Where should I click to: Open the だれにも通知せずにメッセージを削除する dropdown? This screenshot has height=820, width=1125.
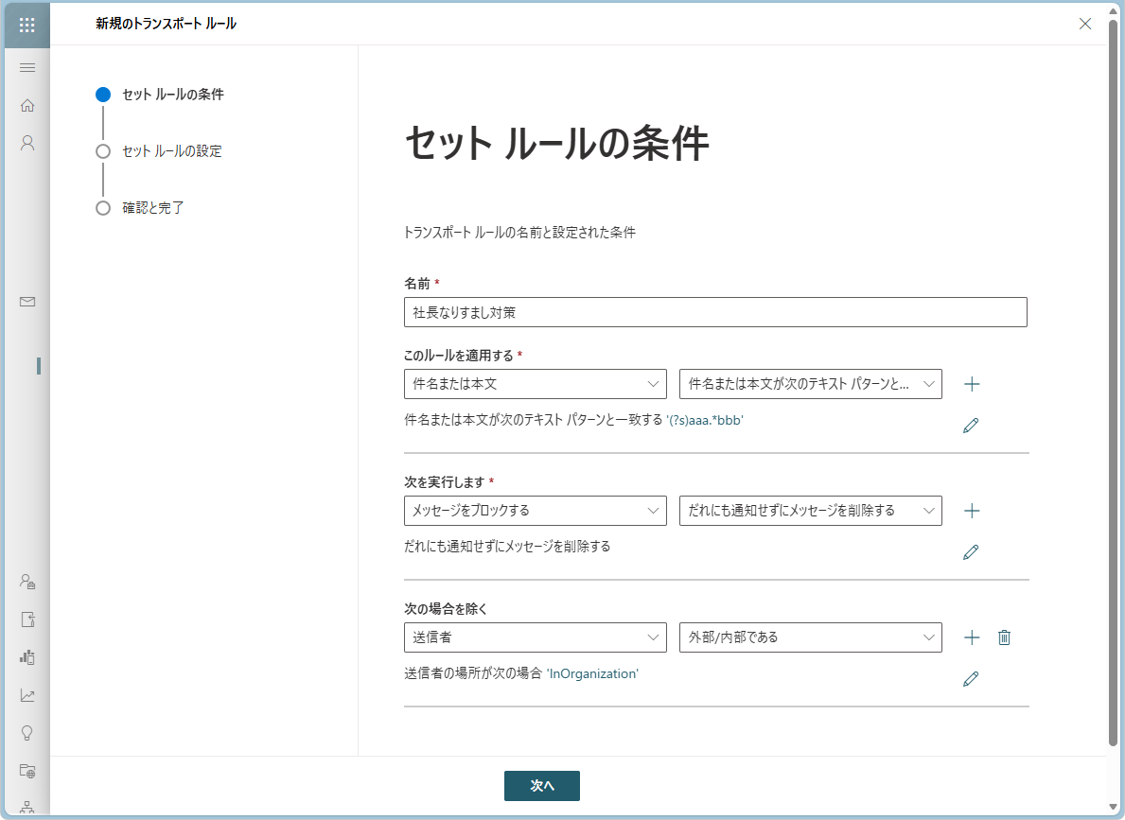[x=810, y=511]
